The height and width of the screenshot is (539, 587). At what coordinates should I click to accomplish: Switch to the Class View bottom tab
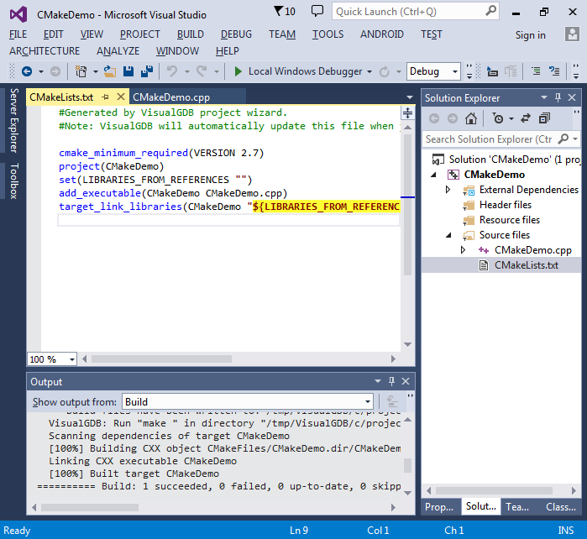(560, 507)
